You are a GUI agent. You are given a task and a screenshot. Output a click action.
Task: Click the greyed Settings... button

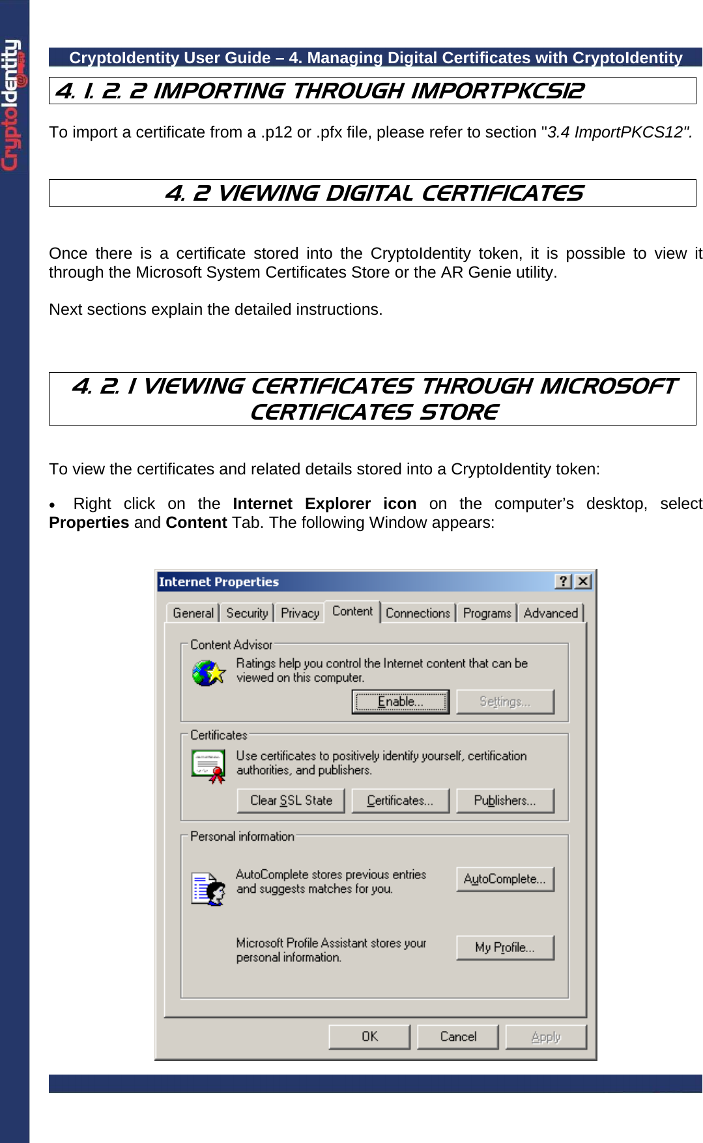click(505, 702)
